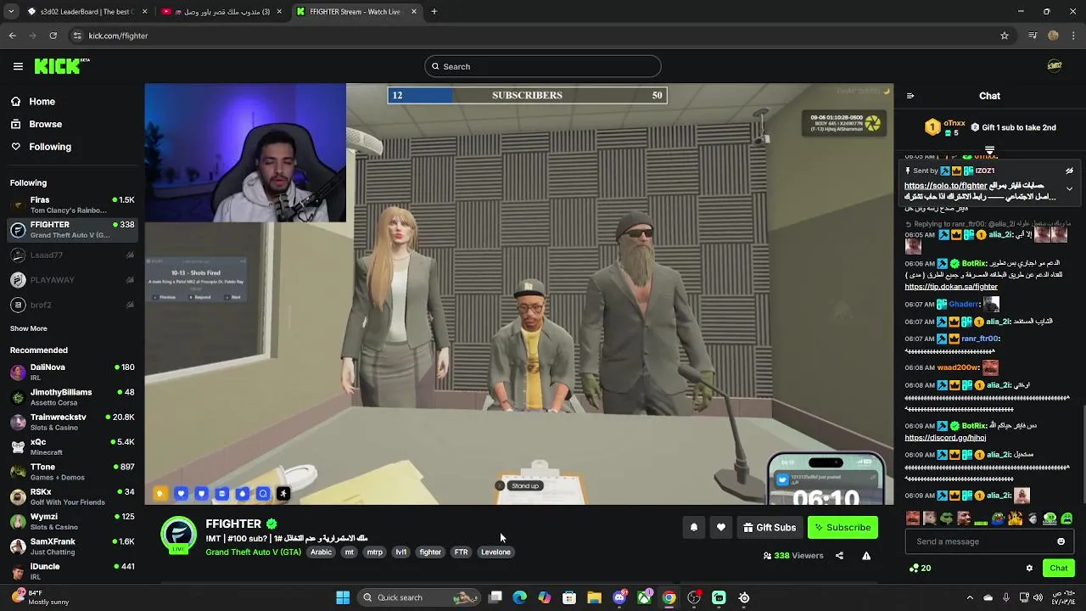Click the Gift Subs button
Image resolution: width=1086 pixels, height=611 pixels.
point(770,527)
